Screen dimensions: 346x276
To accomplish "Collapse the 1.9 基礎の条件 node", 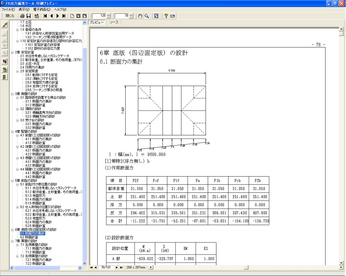I will [18, 30].
